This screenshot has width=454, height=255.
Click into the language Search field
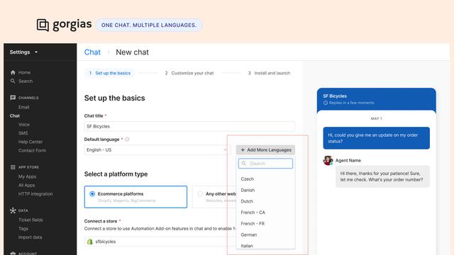pyautogui.click(x=265, y=164)
